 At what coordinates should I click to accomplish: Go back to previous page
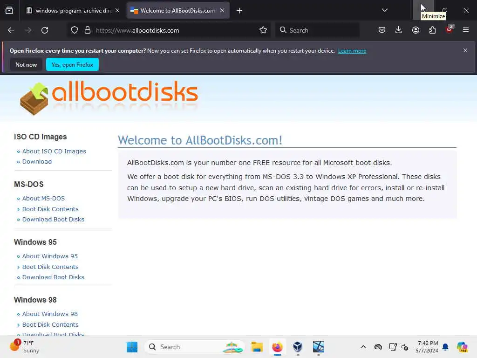(x=11, y=30)
